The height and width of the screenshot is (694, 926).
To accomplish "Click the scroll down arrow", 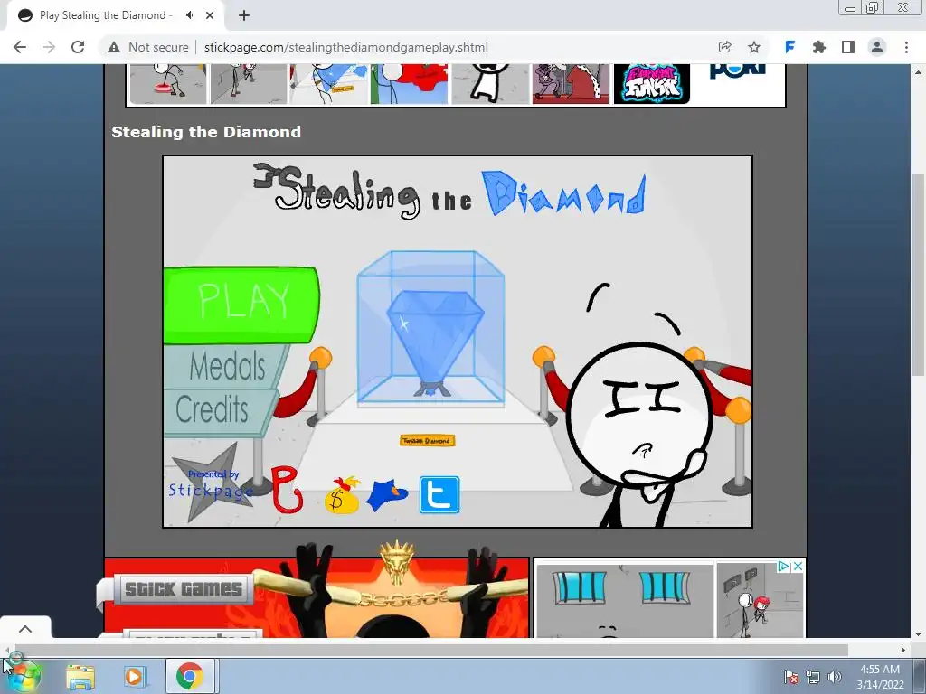I will pos(918,634).
